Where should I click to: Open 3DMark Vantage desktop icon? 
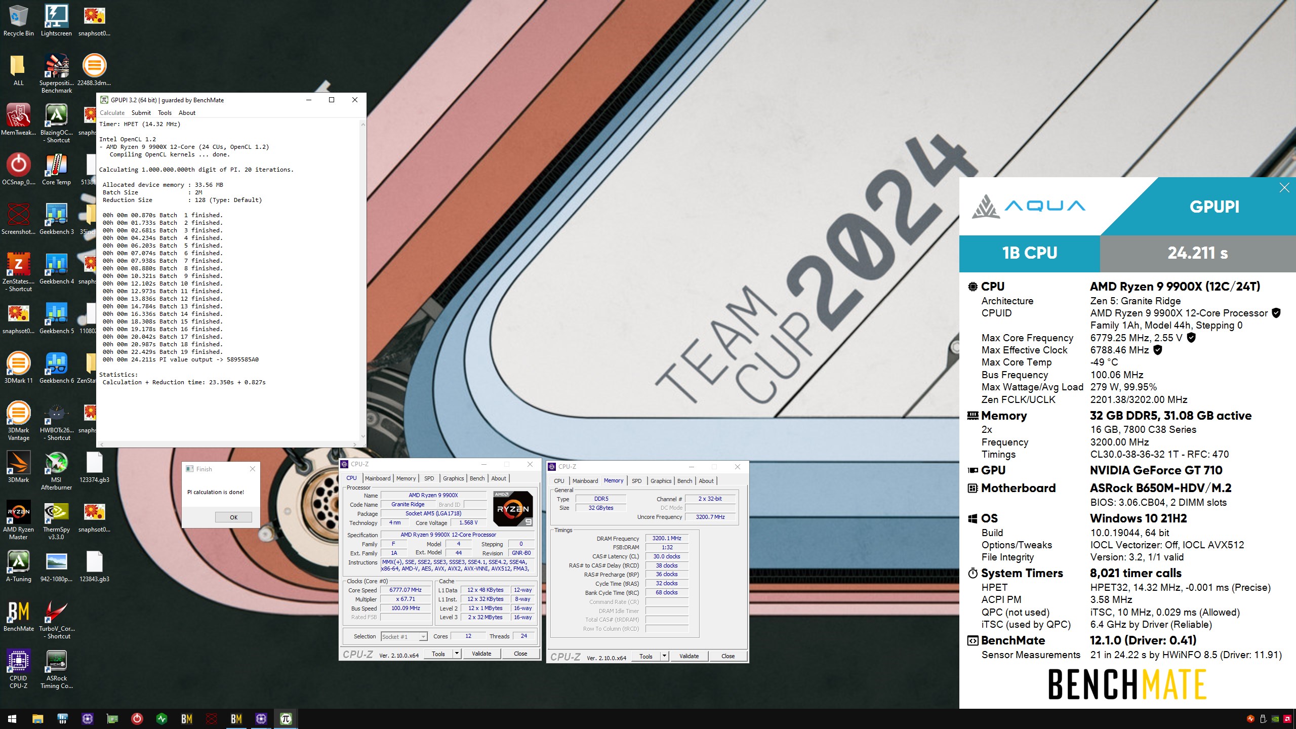click(x=18, y=421)
